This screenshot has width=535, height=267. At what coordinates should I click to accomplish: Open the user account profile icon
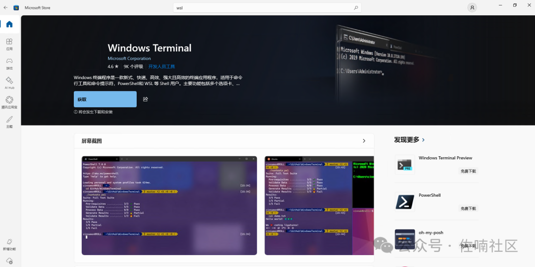coord(472,7)
